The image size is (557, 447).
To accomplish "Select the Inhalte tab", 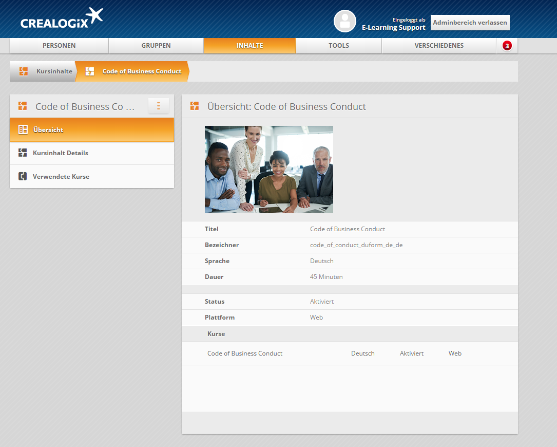I will pyautogui.click(x=249, y=46).
